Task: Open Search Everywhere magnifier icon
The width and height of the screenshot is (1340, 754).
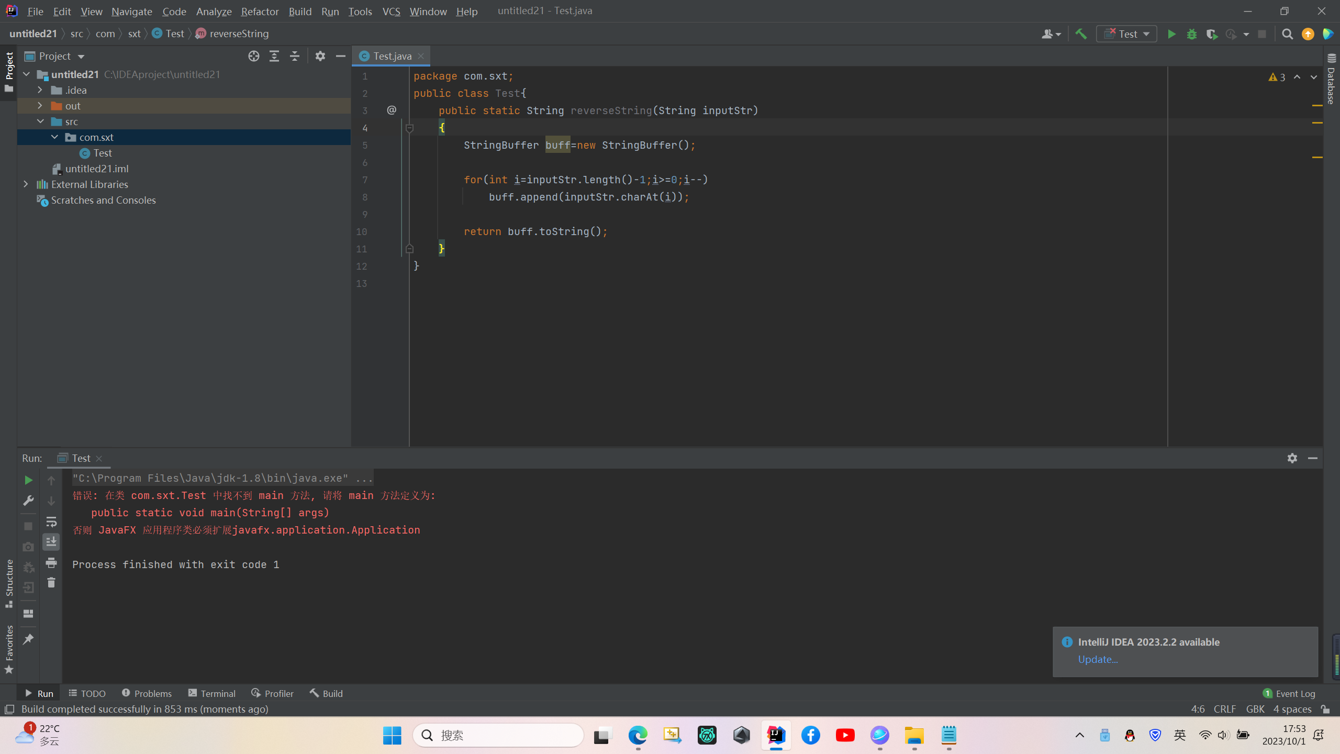Action: pyautogui.click(x=1288, y=34)
